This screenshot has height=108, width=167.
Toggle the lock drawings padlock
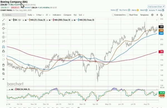tap(3, 51)
